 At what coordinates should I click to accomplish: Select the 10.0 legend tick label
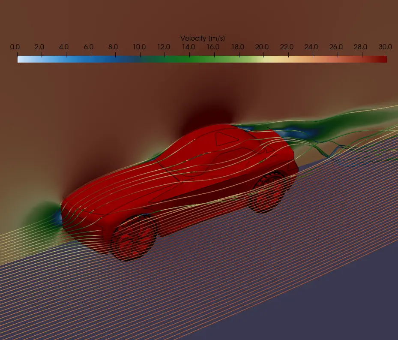pyautogui.click(x=139, y=47)
